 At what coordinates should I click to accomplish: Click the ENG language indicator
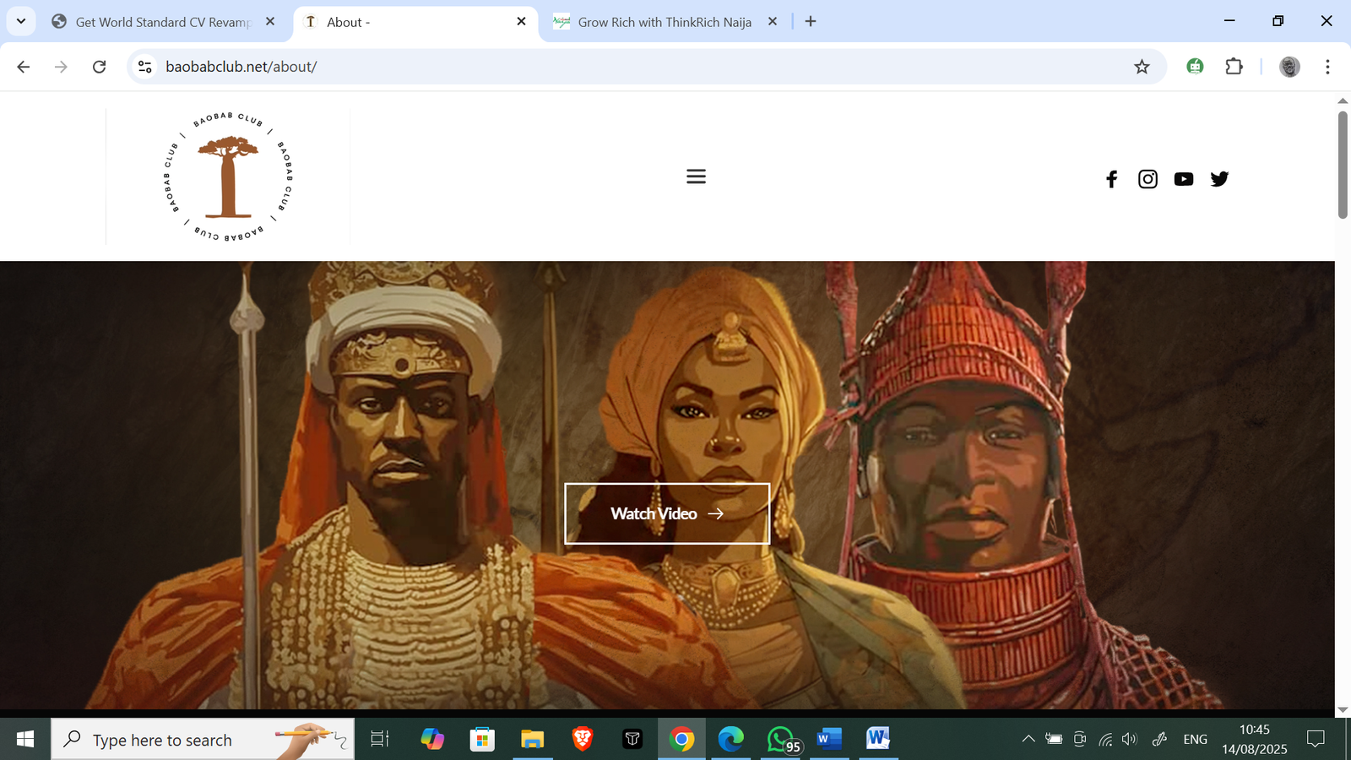point(1196,740)
